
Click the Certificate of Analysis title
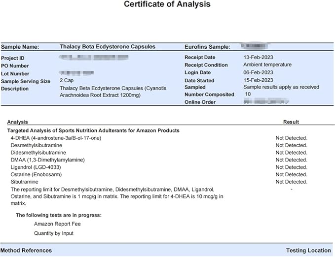point(167,4)
